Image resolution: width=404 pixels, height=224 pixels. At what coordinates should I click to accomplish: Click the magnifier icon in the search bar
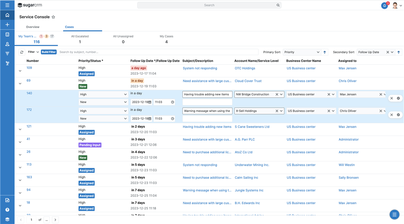click(278, 5)
